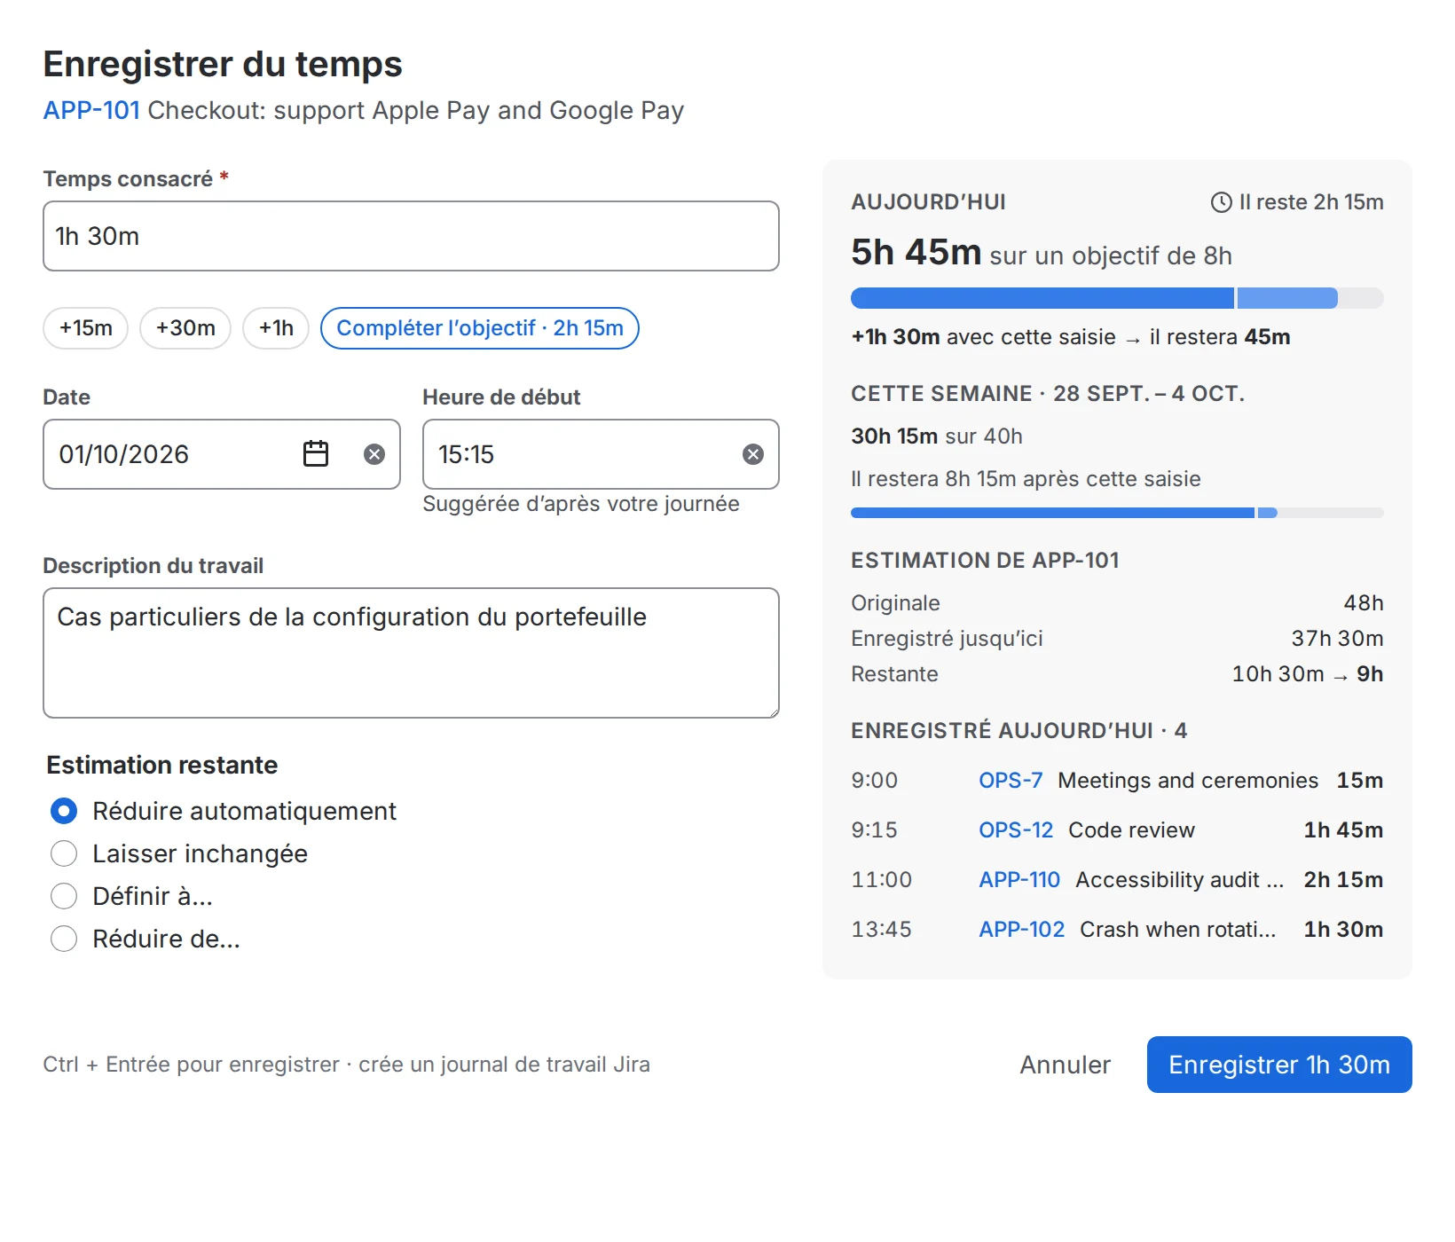Open the APP-102 issue link
This screenshot has height=1242, width=1455.
pyautogui.click(x=1021, y=930)
